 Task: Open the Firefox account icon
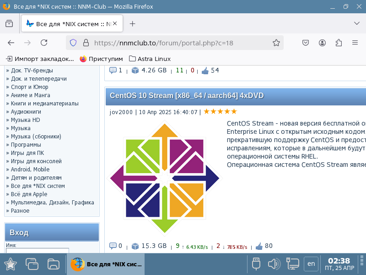click(x=322, y=43)
